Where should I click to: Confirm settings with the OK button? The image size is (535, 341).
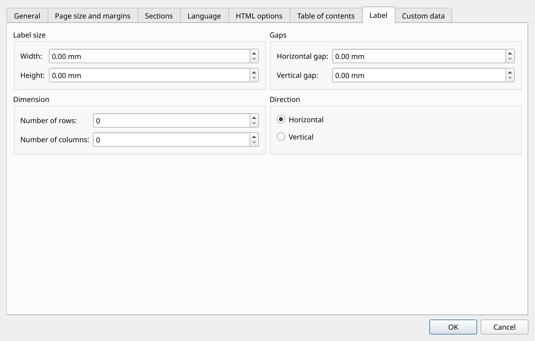(x=453, y=327)
